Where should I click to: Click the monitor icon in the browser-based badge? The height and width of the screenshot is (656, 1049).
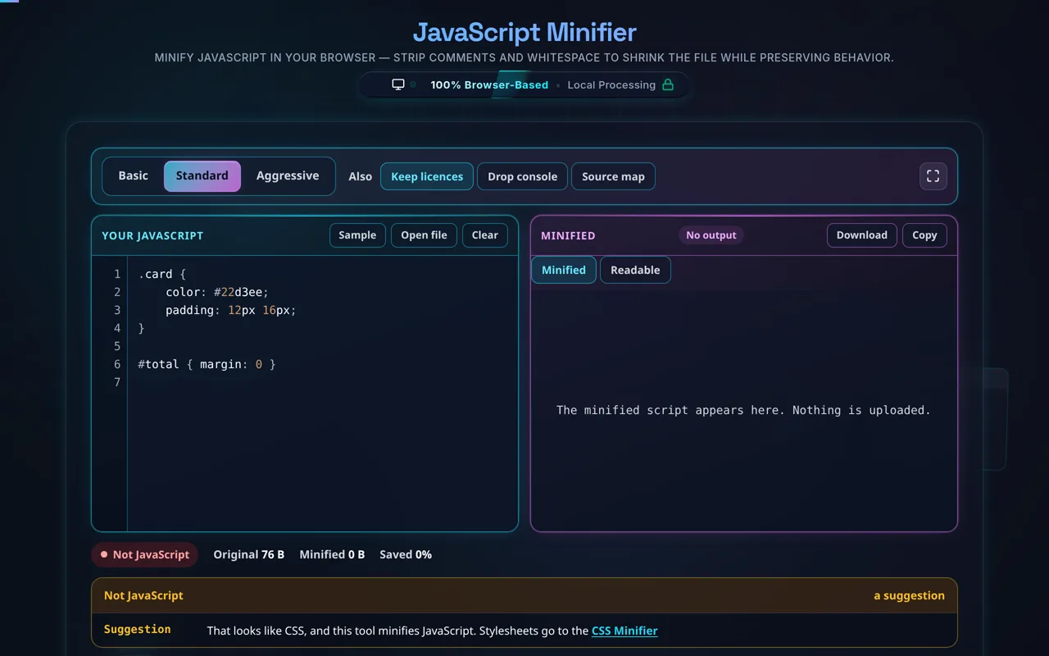point(398,84)
